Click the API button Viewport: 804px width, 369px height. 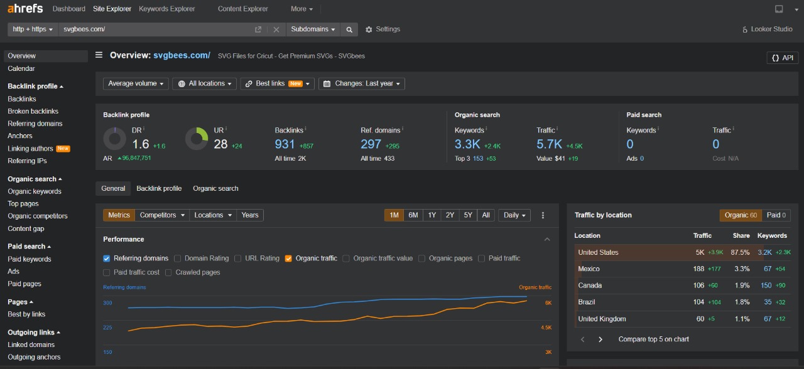click(x=783, y=58)
